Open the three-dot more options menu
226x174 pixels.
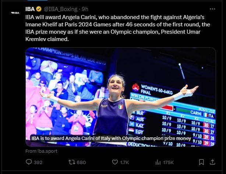[212, 9]
